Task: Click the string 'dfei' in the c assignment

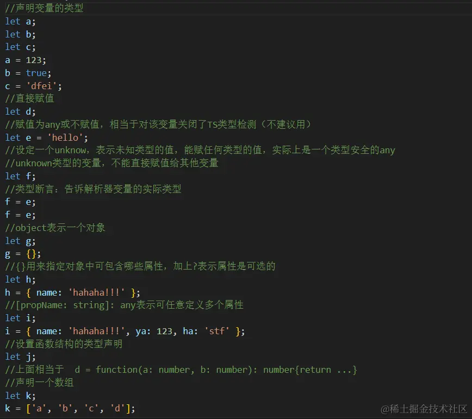Action: click(x=45, y=86)
